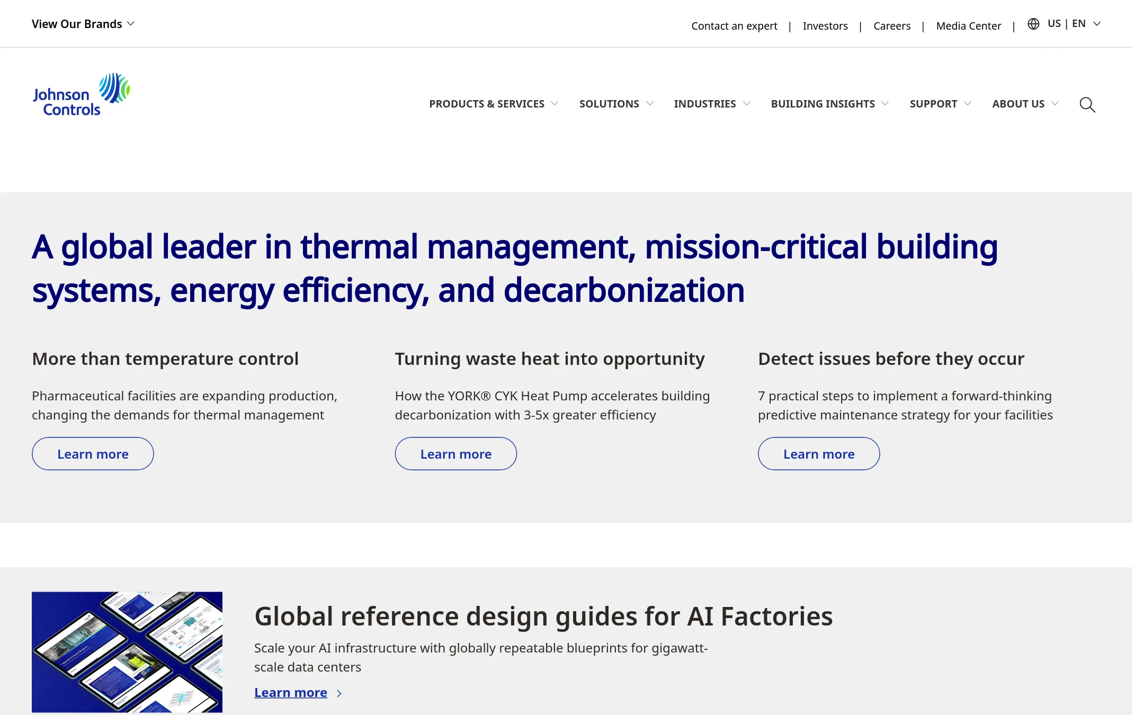Select 'Detect issues before they occur' heading
This screenshot has width=1144, height=715.
891,359
